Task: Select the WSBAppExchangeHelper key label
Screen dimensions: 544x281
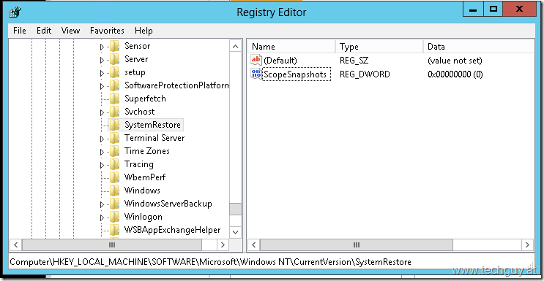Action: click(x=172, y=230)
